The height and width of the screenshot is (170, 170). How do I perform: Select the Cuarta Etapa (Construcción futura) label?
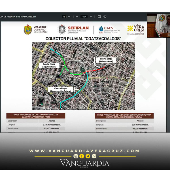point(61,90)
